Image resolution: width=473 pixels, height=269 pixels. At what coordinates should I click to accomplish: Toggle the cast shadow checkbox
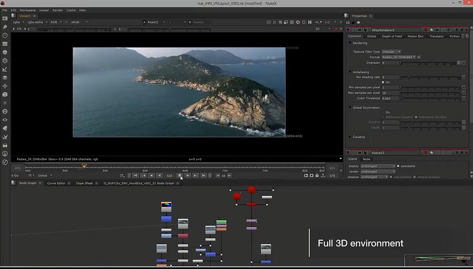(x=391, y=177)
